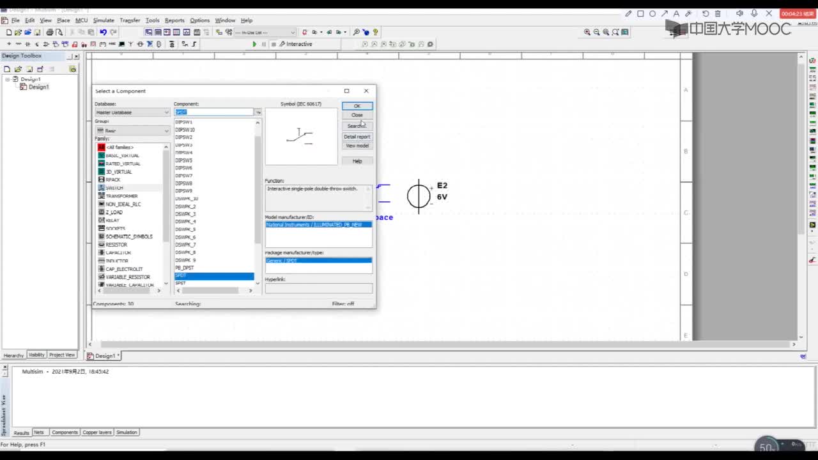Switch to the Hierarchy tab

[13, 355]
